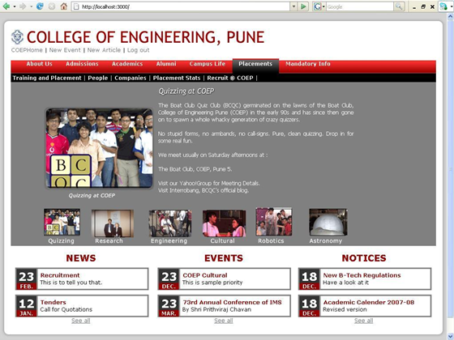Open the back history dropdown arrow

click(x=15, y=6)
